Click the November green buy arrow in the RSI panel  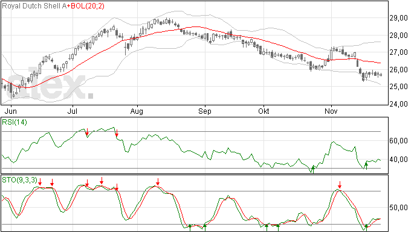pos(366,166)
